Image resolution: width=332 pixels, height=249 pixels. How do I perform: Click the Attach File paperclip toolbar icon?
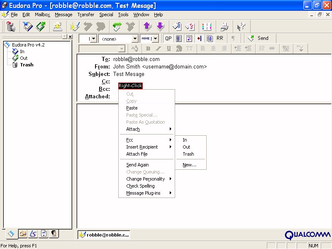point(177,27)
